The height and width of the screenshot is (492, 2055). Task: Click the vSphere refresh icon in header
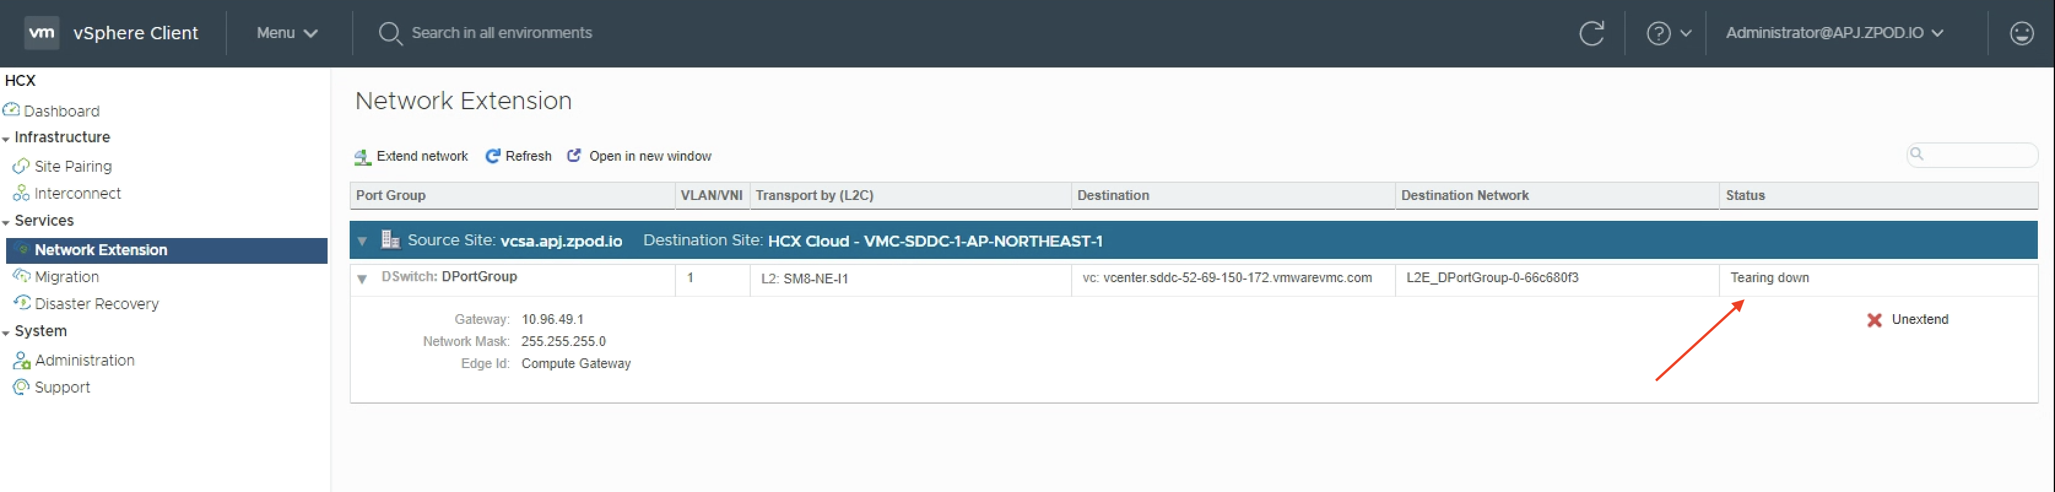pos(1591,34)
